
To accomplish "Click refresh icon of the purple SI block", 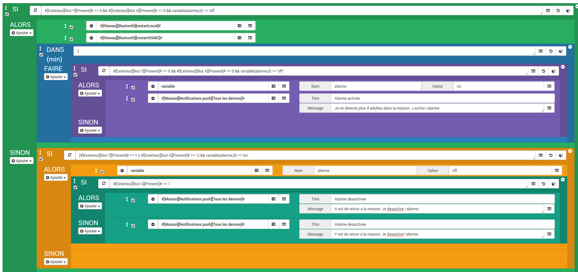I will pos(104,71).
